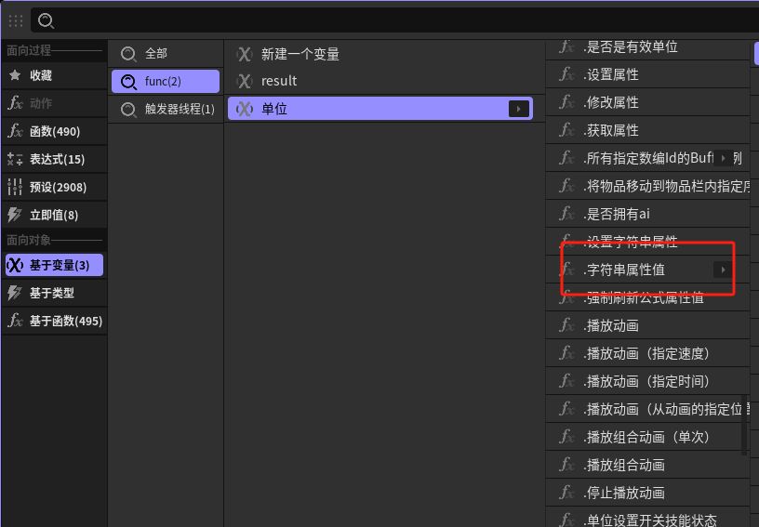759x527 pixels.
Task: Focus the top search input field
Action: (394, 20)
